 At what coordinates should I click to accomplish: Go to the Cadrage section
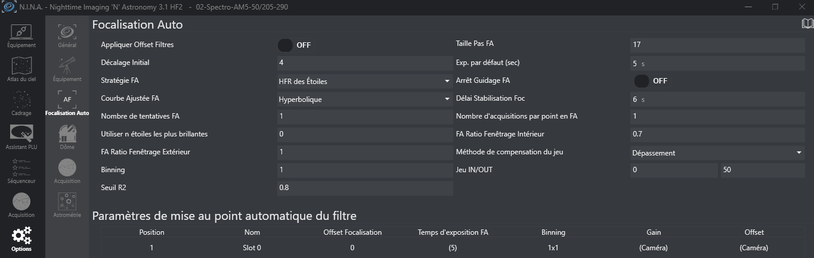coord(21,102)
